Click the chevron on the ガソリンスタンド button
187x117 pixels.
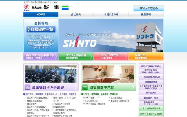(126, 56)
